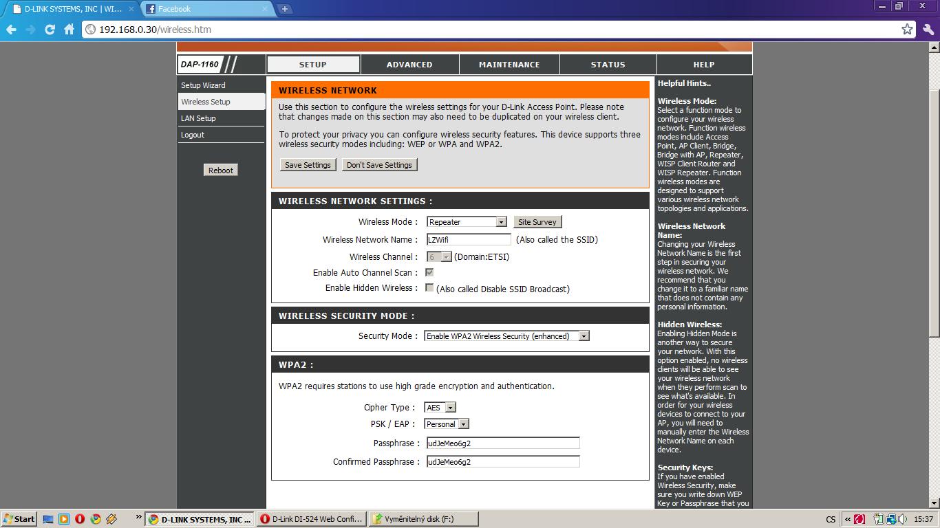Screen dimensions: 940x528
Task: Open LAN Setup in the sidebar
Action: click(x=198, y=118)
